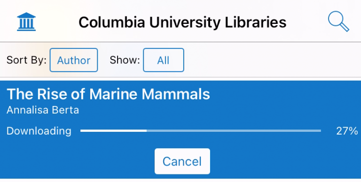Open the Show filter set to All

(164, 60)
